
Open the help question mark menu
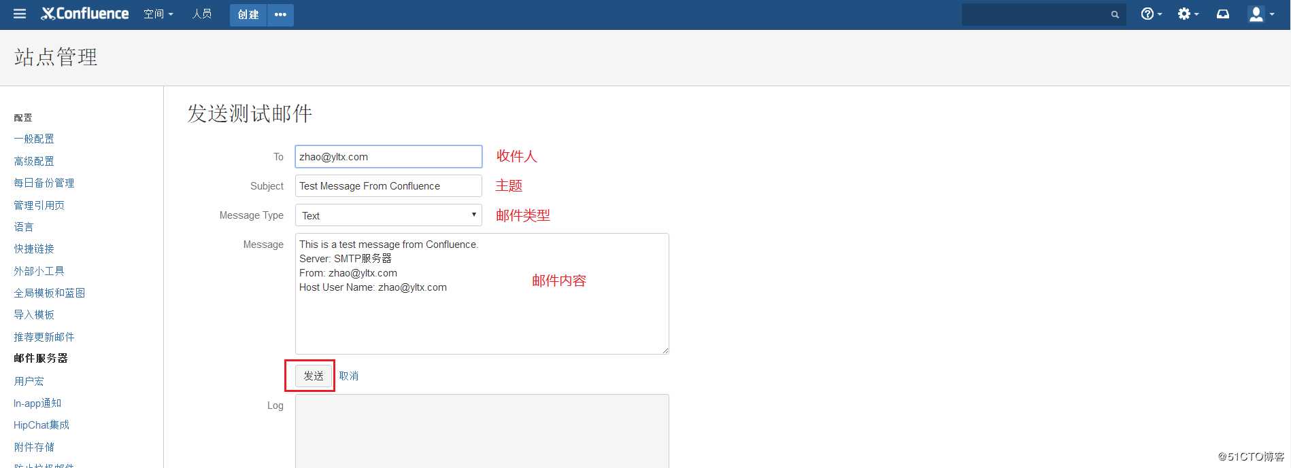tap(1151, 14)
